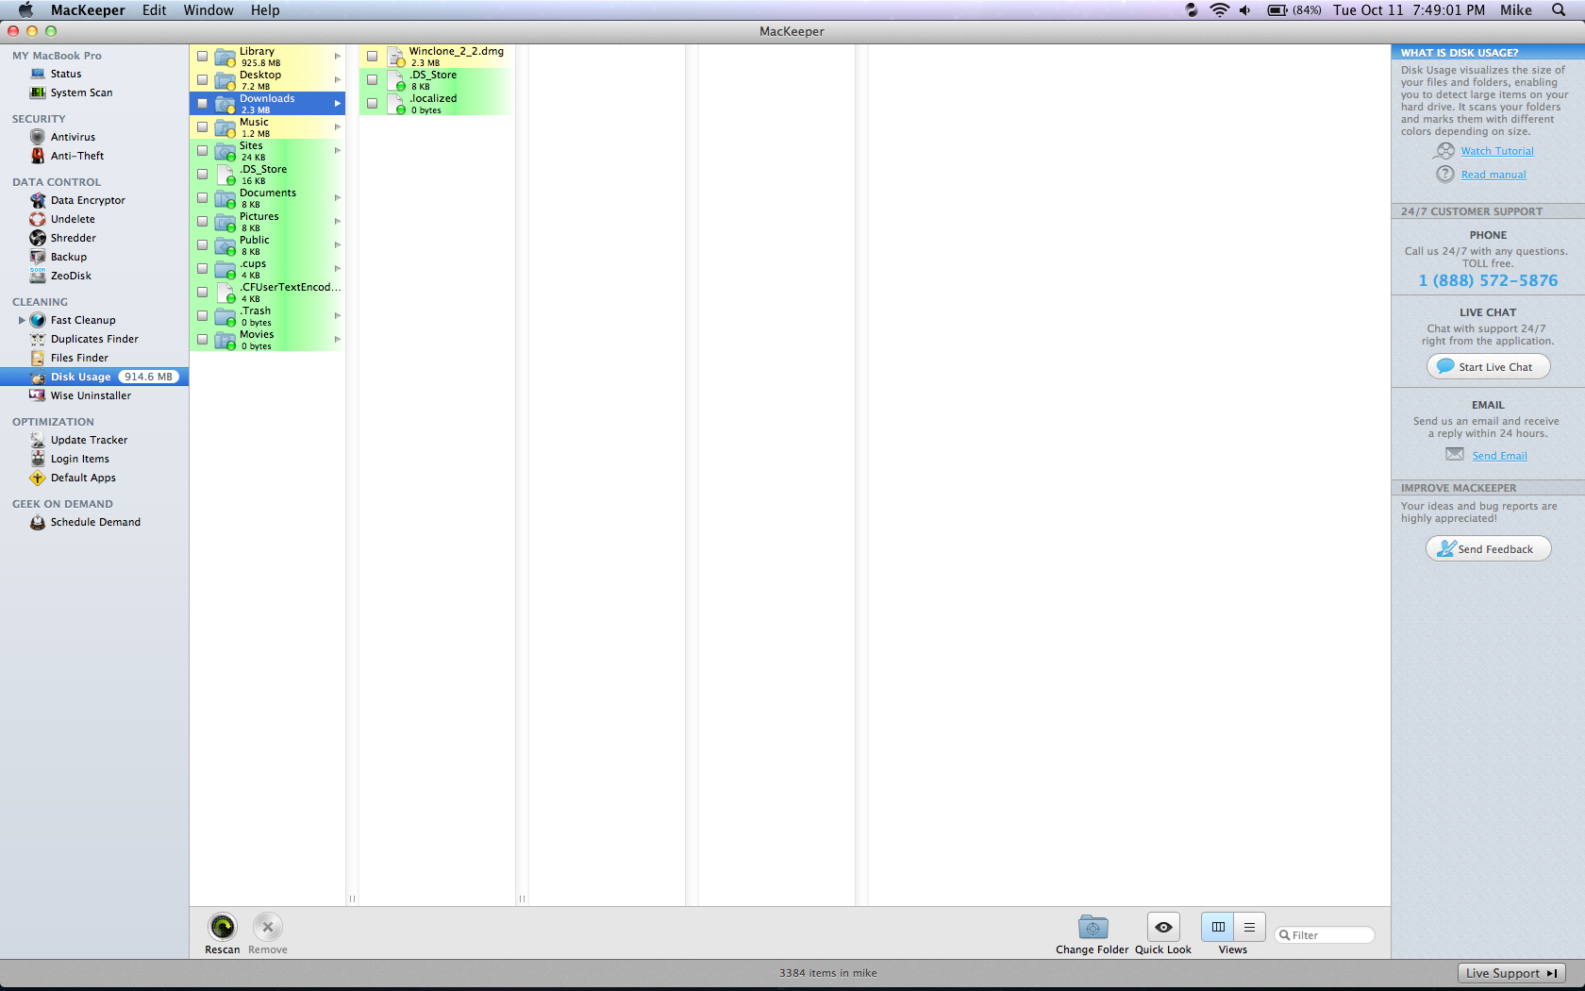Click the Send Email link
1585x991 pixels.
coord(1499,456)
